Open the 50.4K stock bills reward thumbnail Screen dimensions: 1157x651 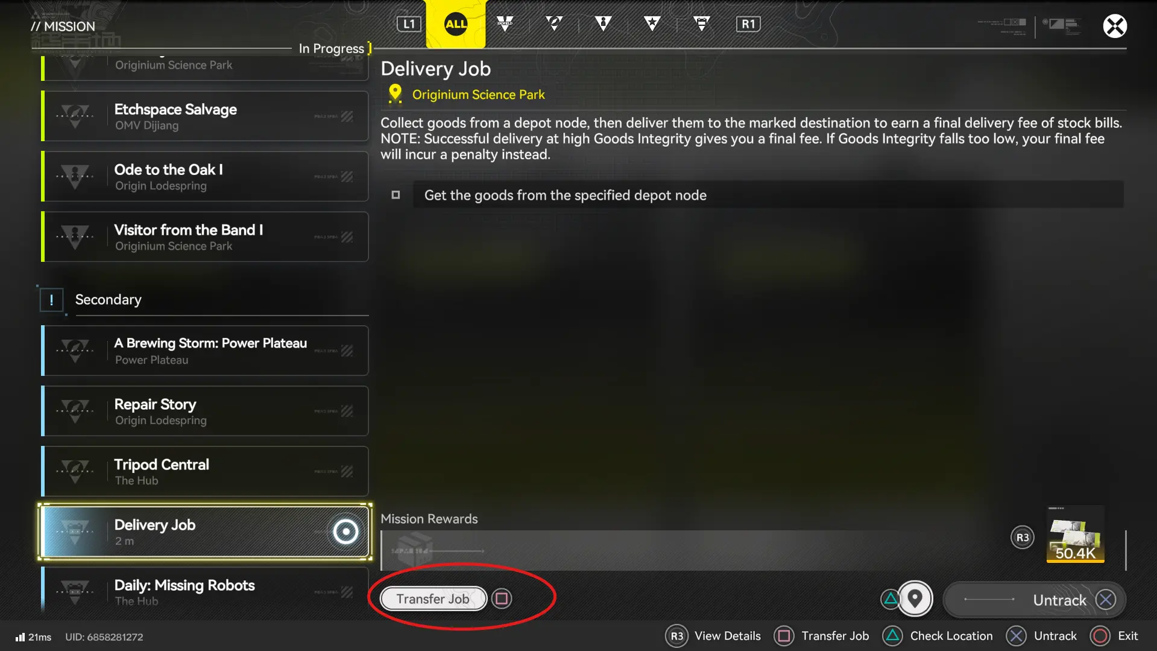pos(1076,535)
